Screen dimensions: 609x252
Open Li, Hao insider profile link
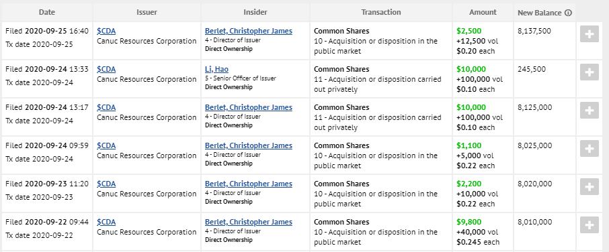(x=216, y=69)
